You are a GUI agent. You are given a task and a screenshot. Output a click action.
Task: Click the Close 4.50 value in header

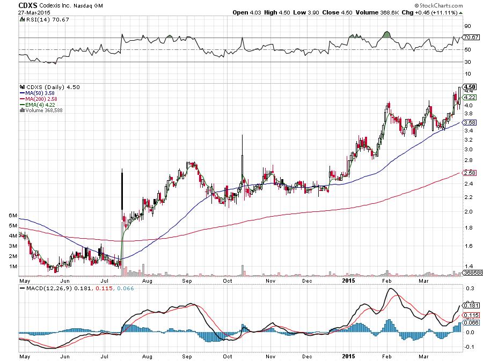click(338, 13)
